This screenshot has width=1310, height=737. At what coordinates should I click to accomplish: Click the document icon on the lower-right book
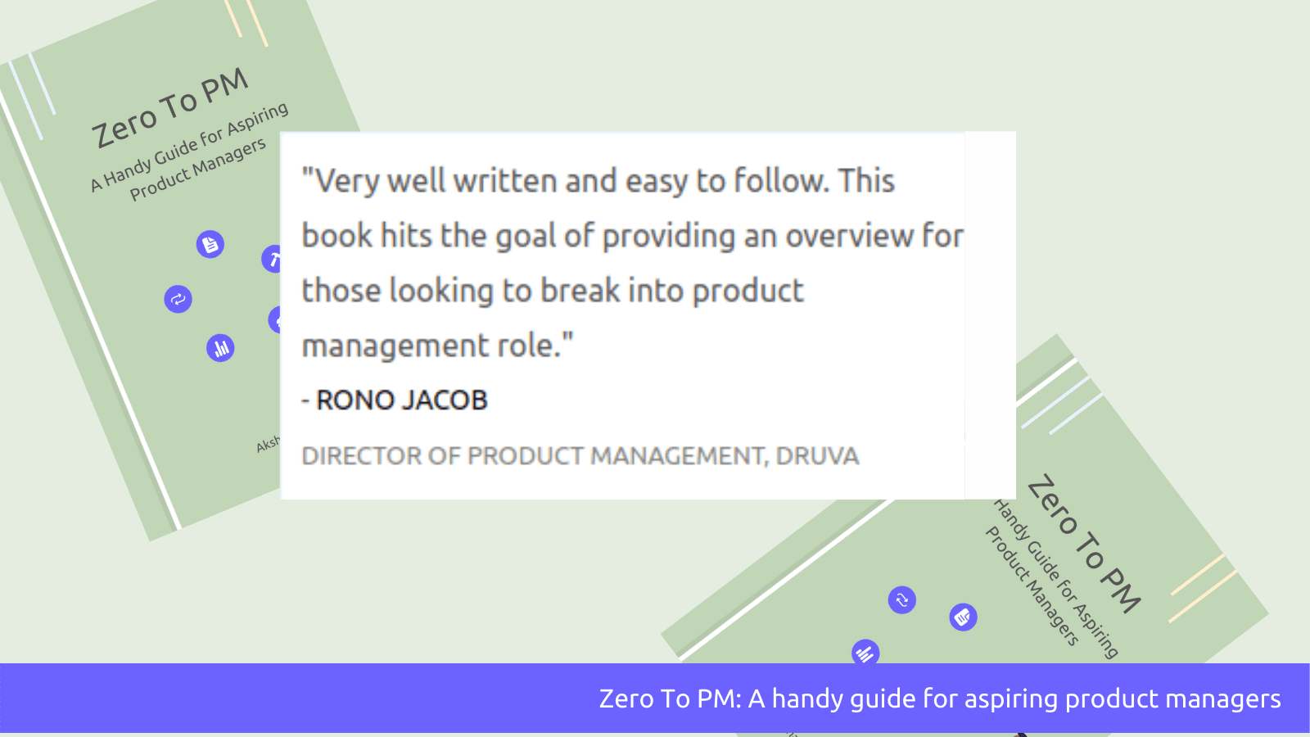[x=963, y=617]
